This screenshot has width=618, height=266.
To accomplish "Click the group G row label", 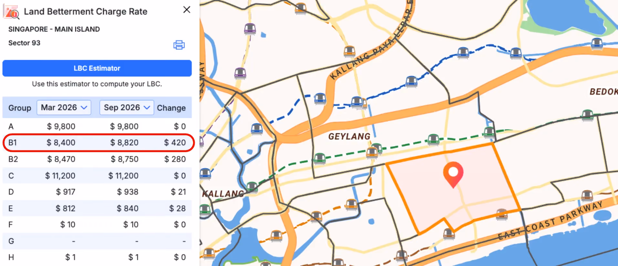I will coord(11,241).
